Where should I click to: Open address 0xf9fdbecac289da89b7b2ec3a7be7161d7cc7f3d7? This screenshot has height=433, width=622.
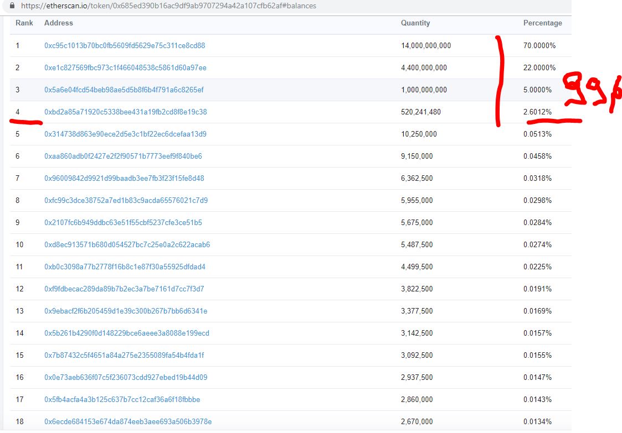coord(123,289)
